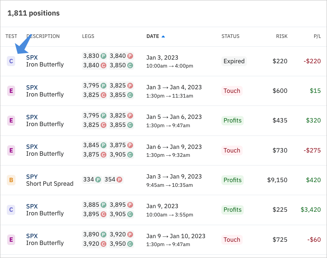Click the orange B test badge for SPY
The image size is (327, 258).
tap(11, 180)
